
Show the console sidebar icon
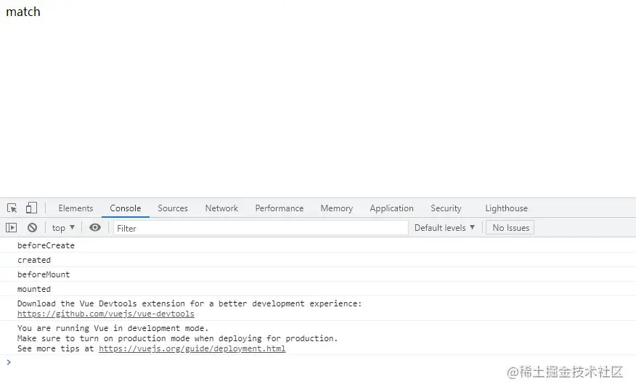pyautogui.click(x=12, y=228)
